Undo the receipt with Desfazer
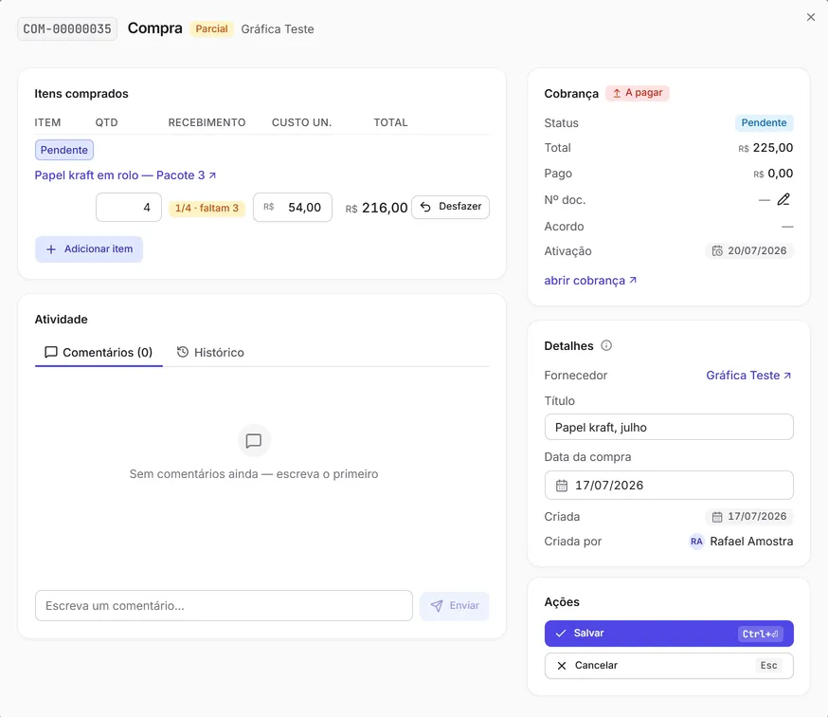828x717 pixels. (450, 207)
